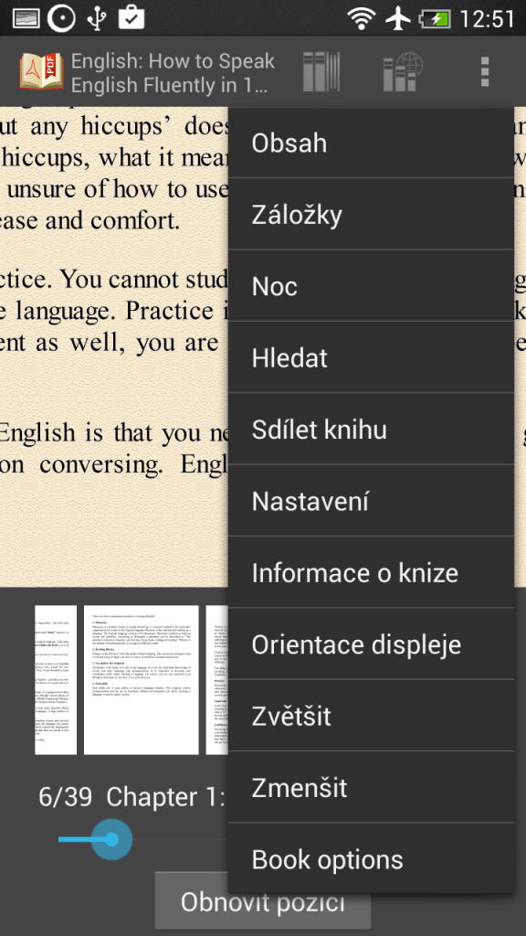The width and height of the screenshot is (526, 936).
Task: Tap the battery charging status icon
Action: (435, 18)
